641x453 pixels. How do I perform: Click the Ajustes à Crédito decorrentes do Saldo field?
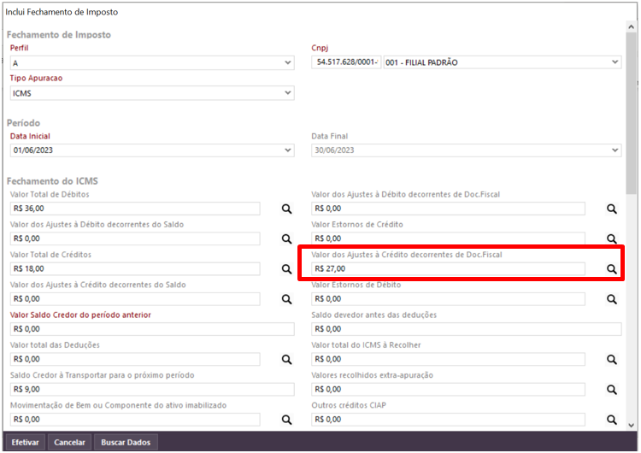tap(135, 299)
